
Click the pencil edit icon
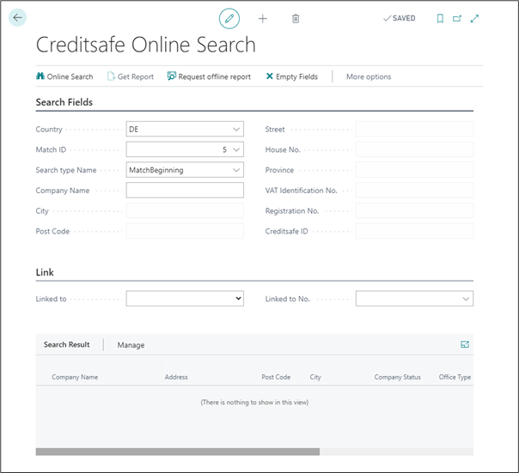tap(229, 18)
